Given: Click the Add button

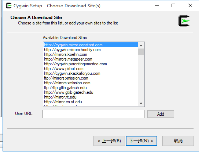Looking at the screenshot, I should [161, 114].
